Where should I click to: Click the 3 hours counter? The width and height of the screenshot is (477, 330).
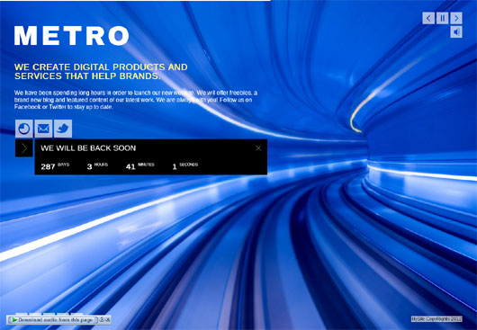tap(97, 166)
